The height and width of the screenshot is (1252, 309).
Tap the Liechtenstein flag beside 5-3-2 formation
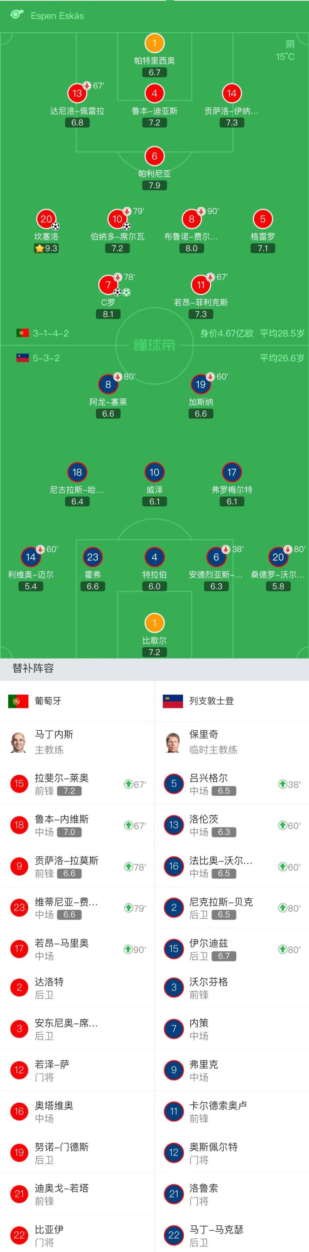pos(22,358)
